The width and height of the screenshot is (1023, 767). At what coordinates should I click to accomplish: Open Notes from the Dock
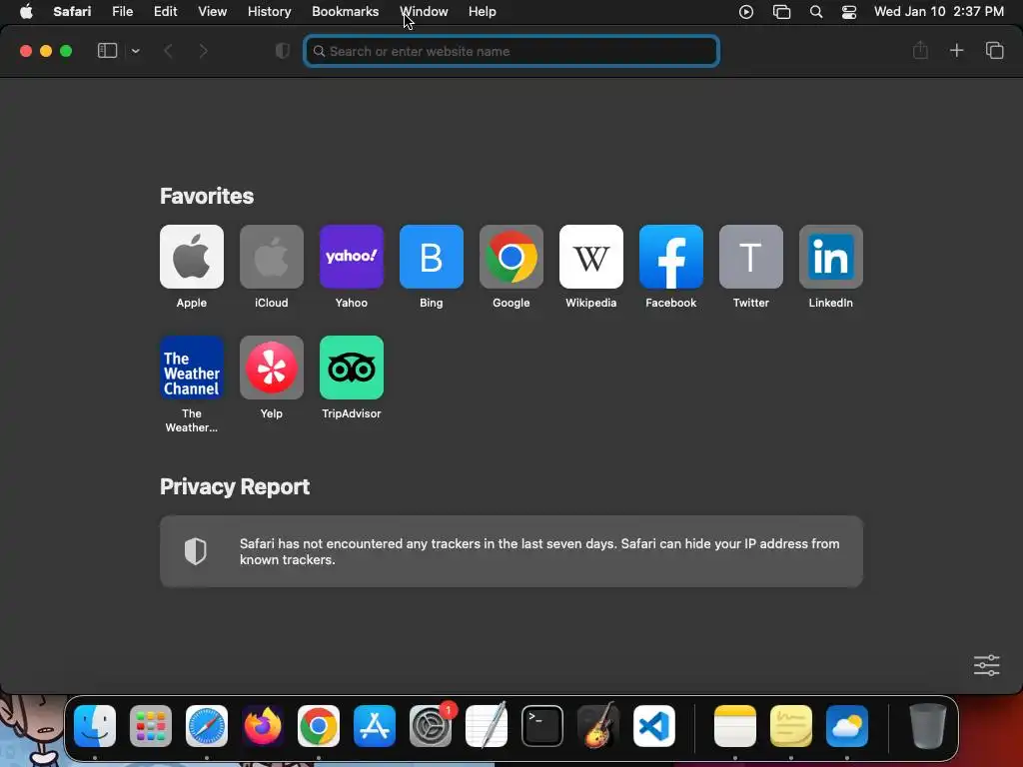click(x=734, y=726)
